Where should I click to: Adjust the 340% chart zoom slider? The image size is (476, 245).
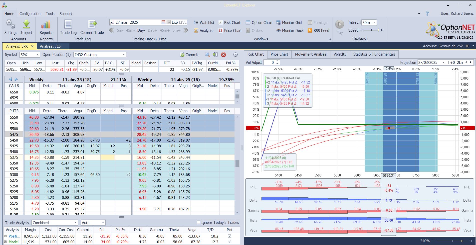point(452,241)
